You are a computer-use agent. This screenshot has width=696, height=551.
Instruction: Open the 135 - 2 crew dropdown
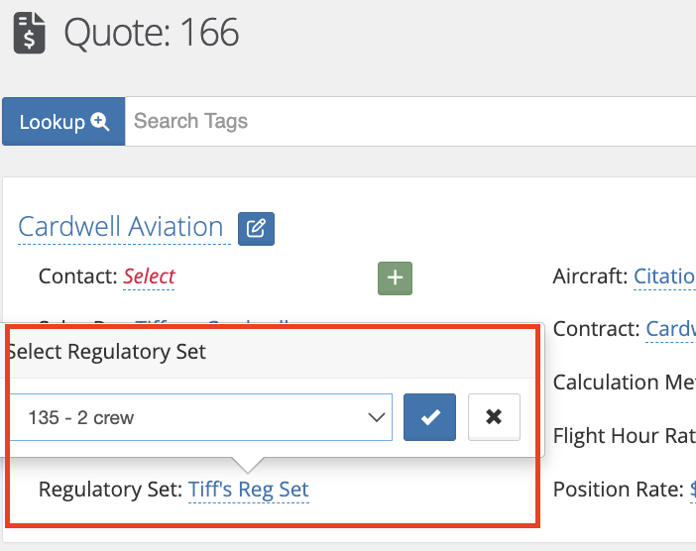pyautogui.click(x=199, y=417)
